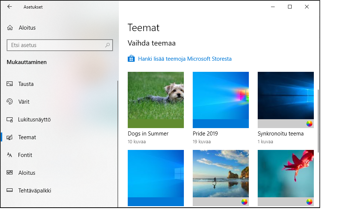Select Mukauttaminen in the sidebar

27,62
